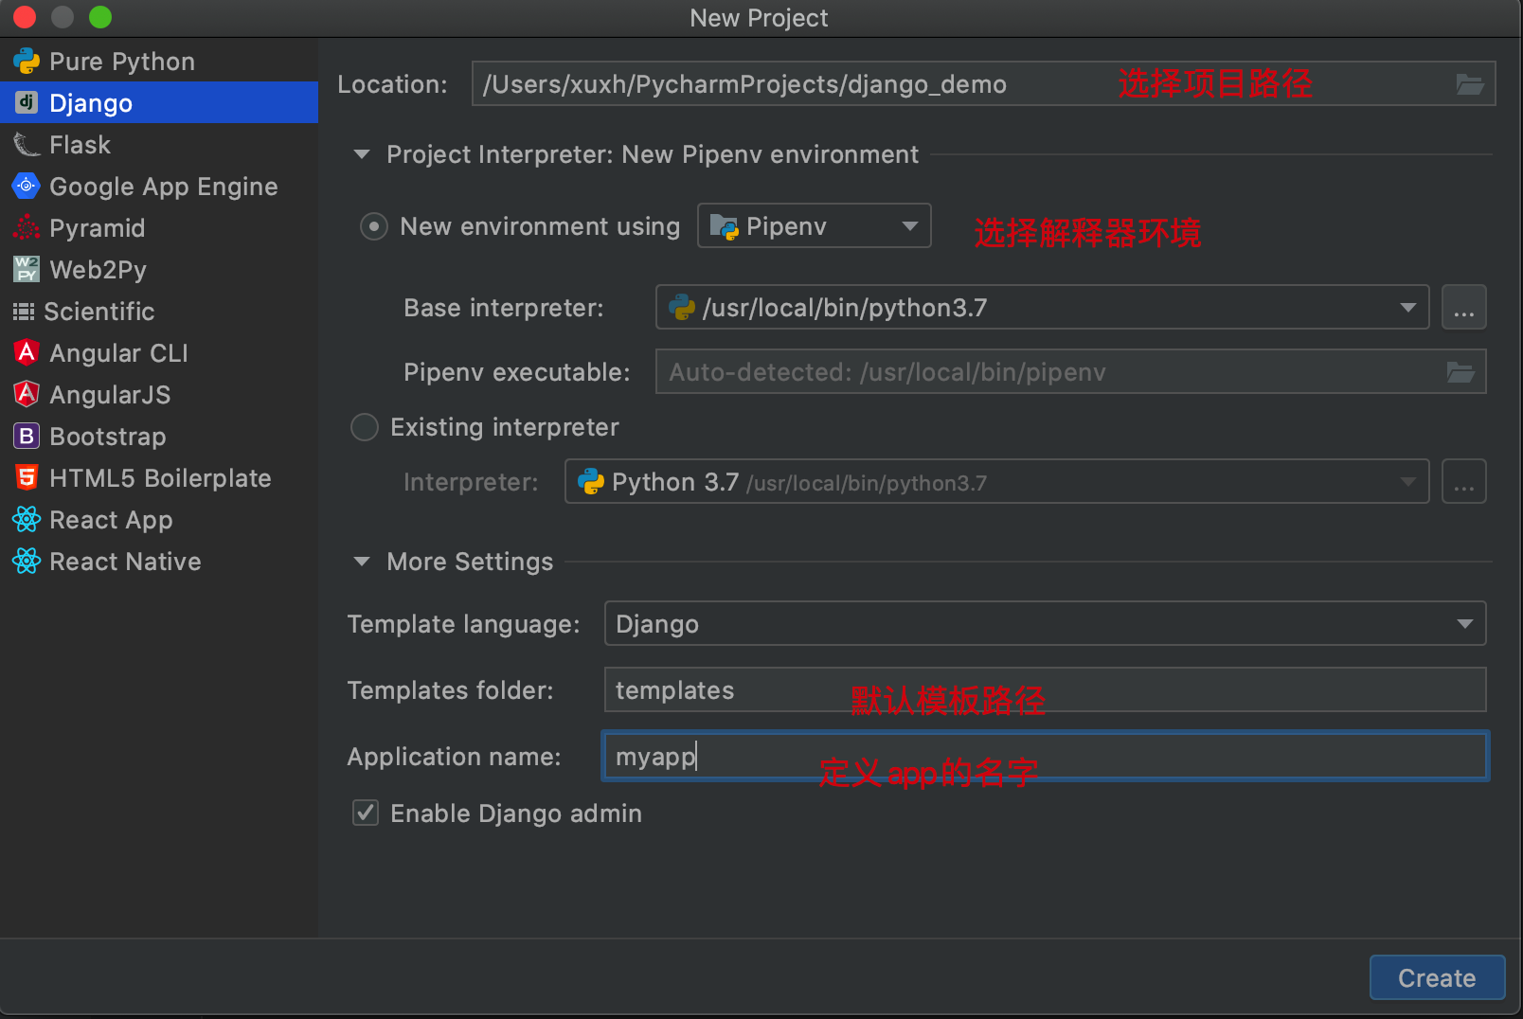Close the New Project window
This screenshot has height=1019, width=1523.
click(x=25, y=17)
